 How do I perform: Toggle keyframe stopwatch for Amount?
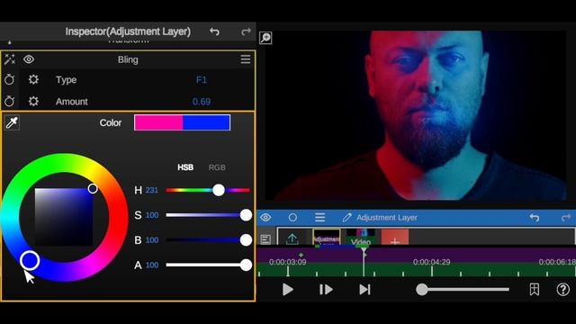(x=10, y=101)
